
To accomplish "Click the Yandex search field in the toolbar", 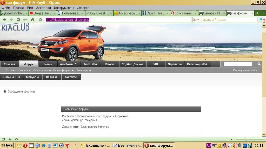I will 227,20.
